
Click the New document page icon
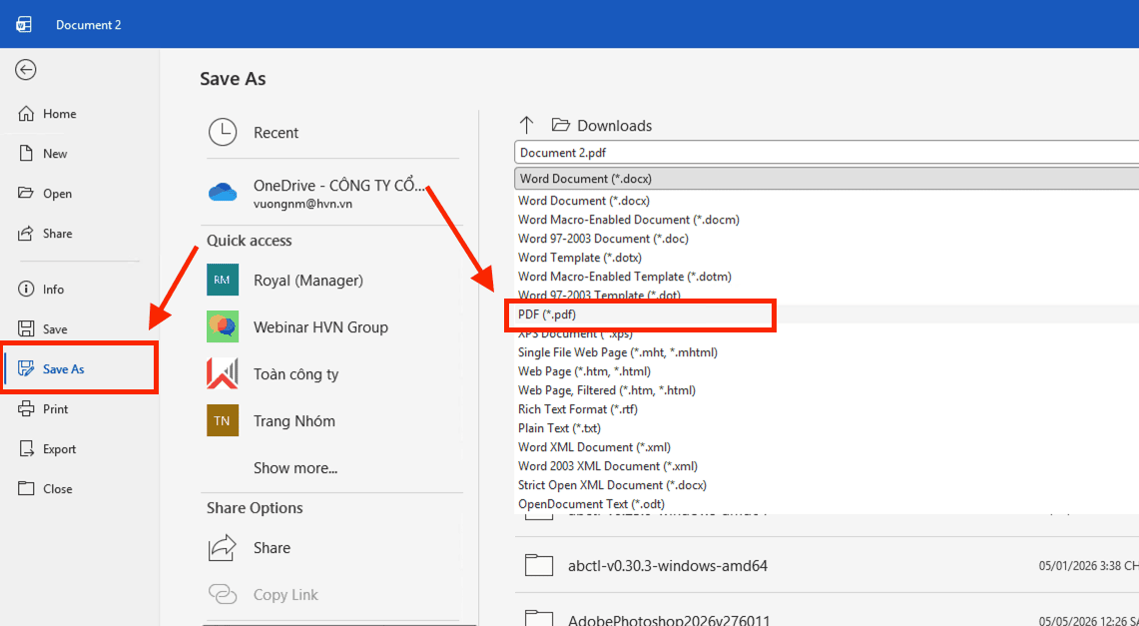(26, 153)
